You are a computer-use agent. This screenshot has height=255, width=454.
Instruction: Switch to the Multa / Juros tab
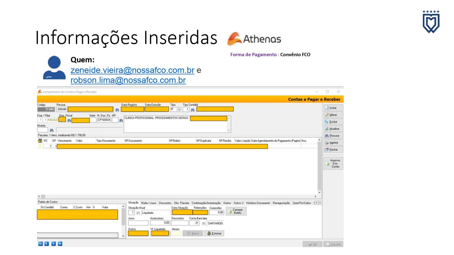(149, 203)
